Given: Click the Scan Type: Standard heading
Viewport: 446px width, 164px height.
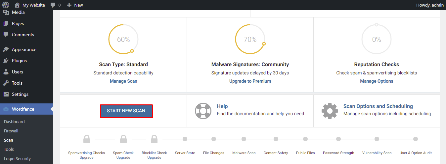Looking at the screenshot, I should 123,64.
